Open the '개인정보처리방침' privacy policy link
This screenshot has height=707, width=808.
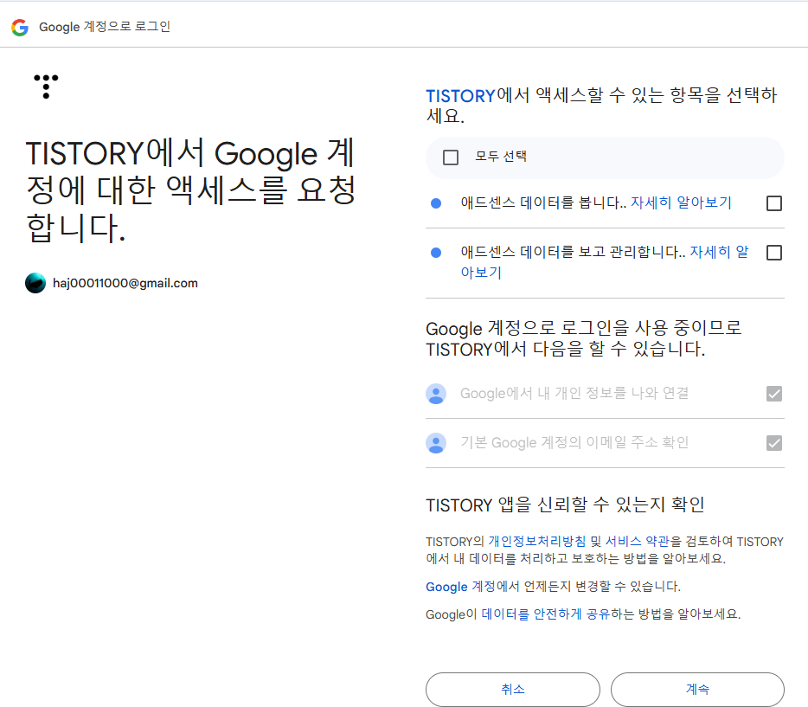[x=537, y=541]
